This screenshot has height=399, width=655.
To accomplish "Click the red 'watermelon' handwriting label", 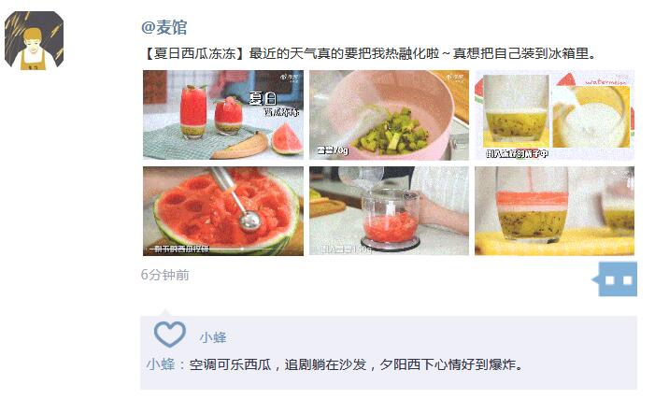I will coord(605,82).
